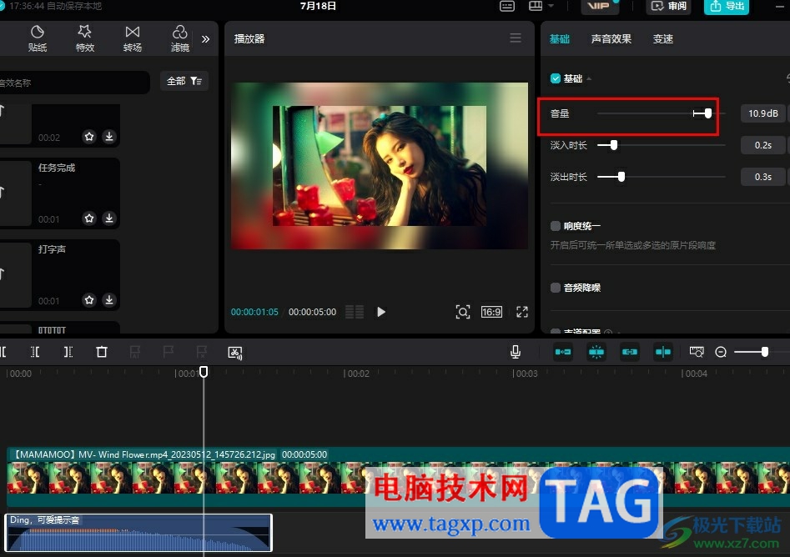
Task: Click the VIP button
Action: tap(600, 6)
